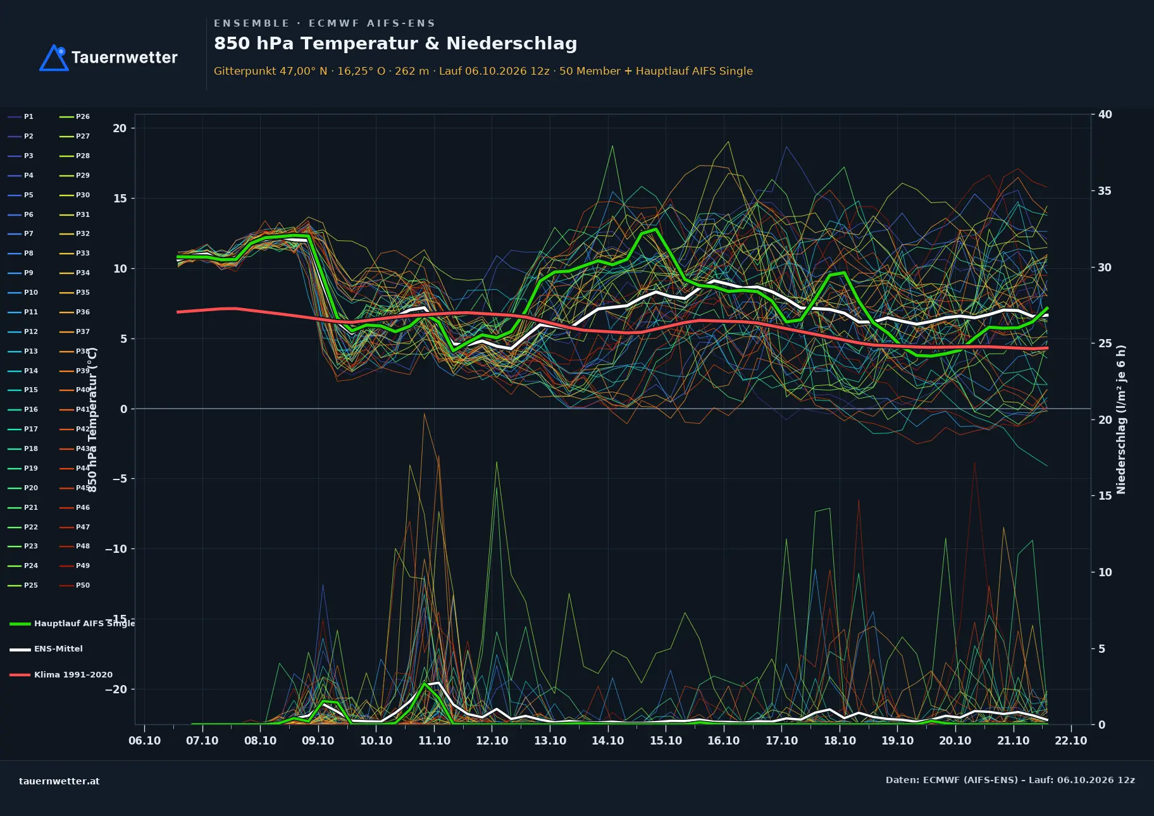1154x816 pixels.
Task: Click the 40 precipitation axis label
Action: click(1105, 114)
